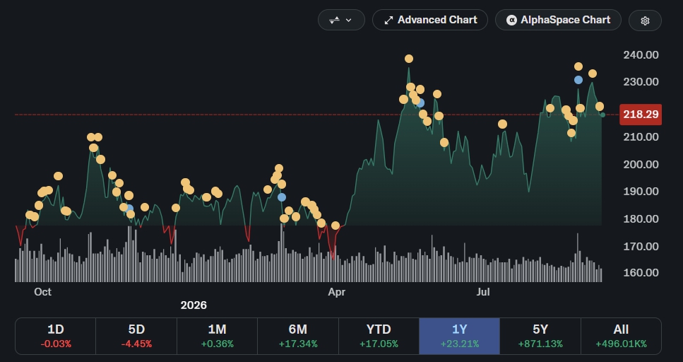Show the All time range
Screen dimensions: 683x362
[621, 336]
